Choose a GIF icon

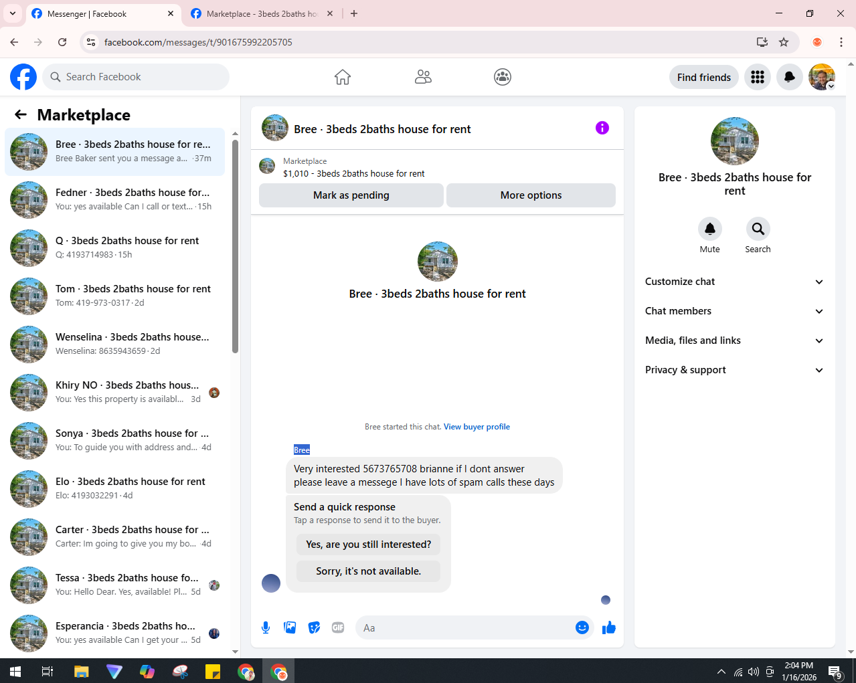pyautogui.click(x=338, y=627)
